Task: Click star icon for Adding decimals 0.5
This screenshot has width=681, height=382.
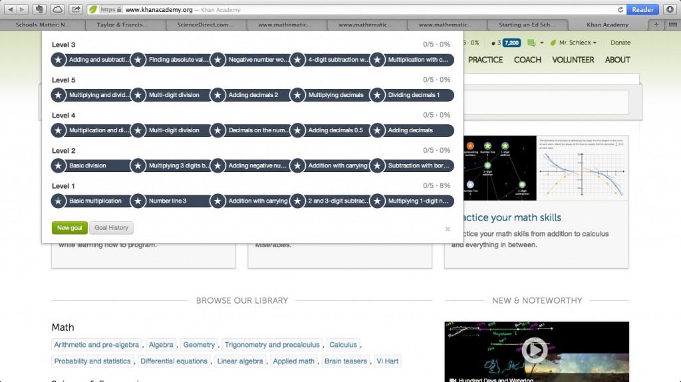Action: 297,130
